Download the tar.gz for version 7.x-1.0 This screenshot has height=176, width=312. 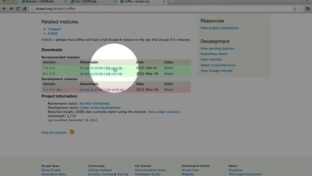[x=91, y=68]
